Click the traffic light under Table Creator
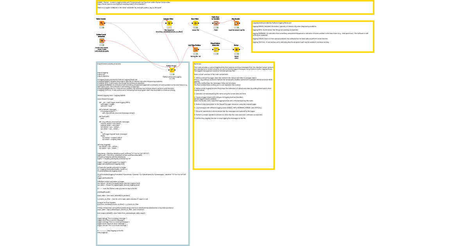The image size is (469, 246). pos(102,27)
